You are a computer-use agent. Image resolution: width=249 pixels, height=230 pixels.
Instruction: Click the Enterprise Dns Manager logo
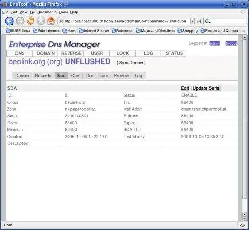(54, 44)
